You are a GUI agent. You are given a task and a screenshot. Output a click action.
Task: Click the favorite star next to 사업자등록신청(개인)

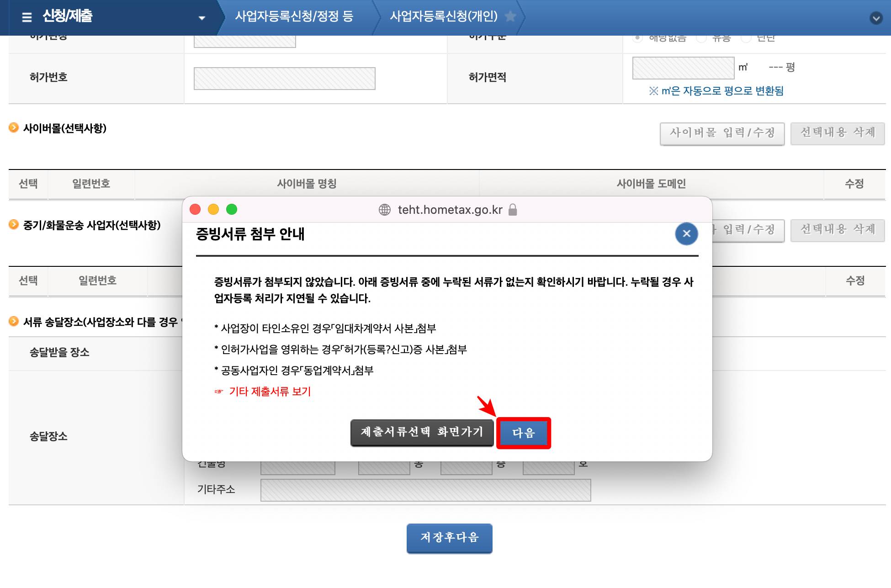click(x=510, y=17)
